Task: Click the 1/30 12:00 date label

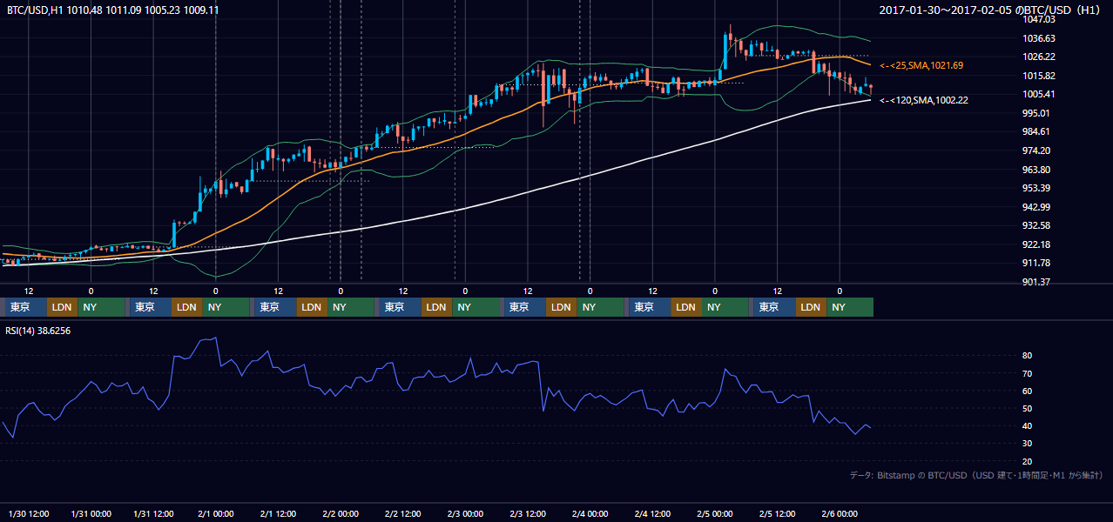Action: point(28,514)
